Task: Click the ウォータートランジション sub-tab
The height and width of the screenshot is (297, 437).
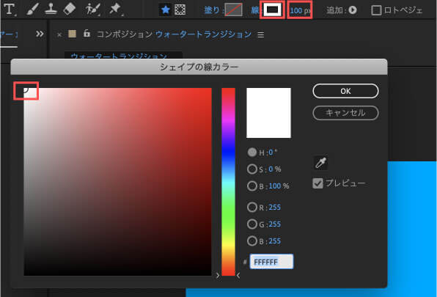Action: click(x=123, y=55)
